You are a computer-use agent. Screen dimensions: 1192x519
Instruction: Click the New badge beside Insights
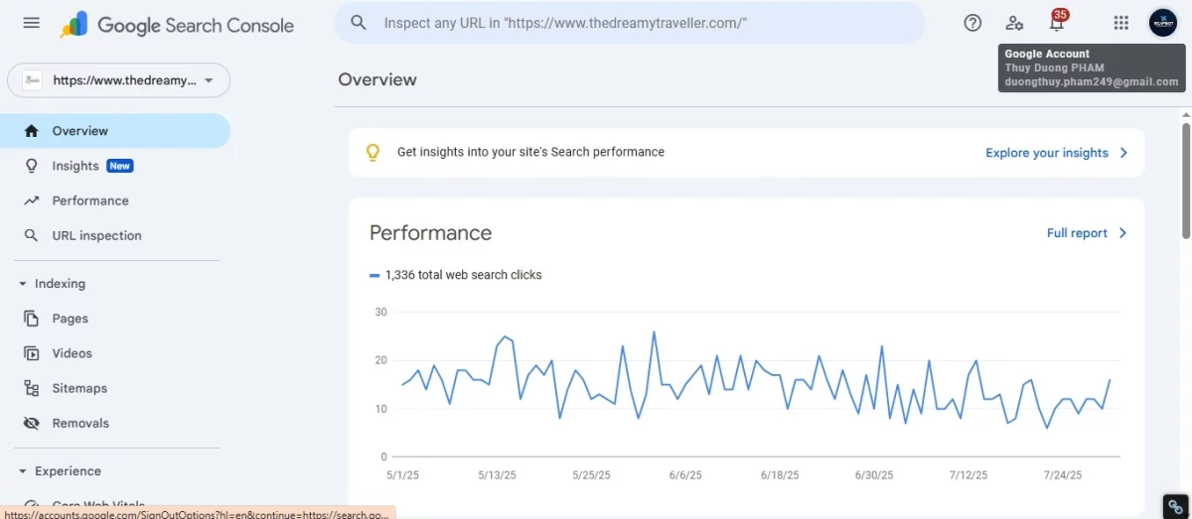[120, 166]
